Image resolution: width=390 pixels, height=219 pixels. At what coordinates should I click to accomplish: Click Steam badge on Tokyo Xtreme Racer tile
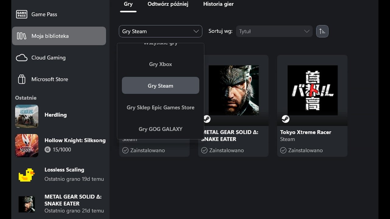point(285,119)
